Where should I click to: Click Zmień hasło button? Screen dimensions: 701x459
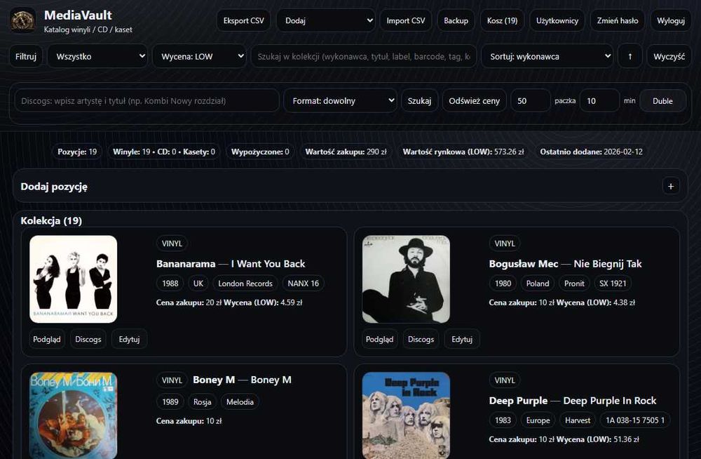click(x=618, y=20)
